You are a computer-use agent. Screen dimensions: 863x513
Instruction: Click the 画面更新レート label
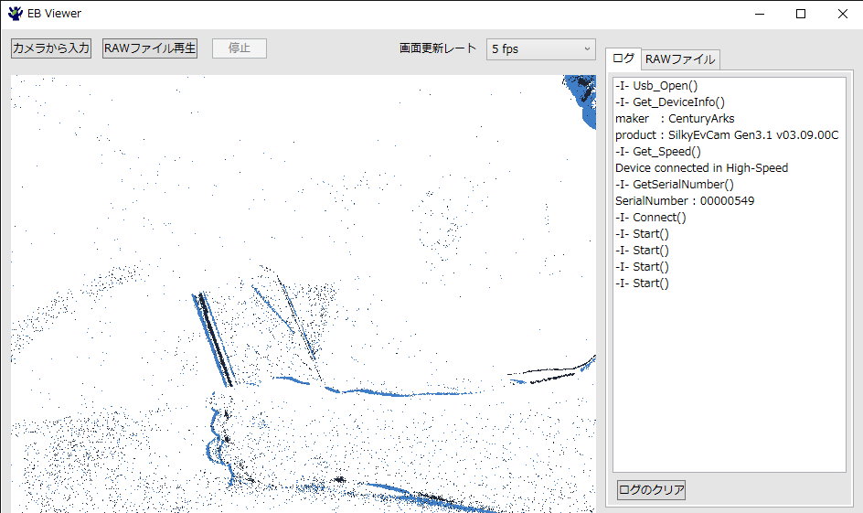[x=438, y=48]
